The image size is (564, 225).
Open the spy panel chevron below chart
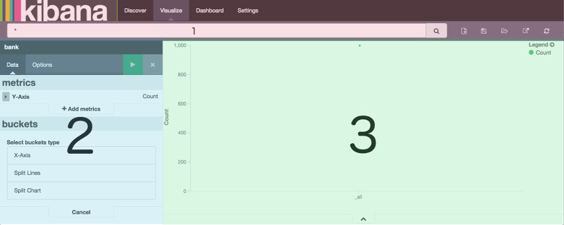363,219
